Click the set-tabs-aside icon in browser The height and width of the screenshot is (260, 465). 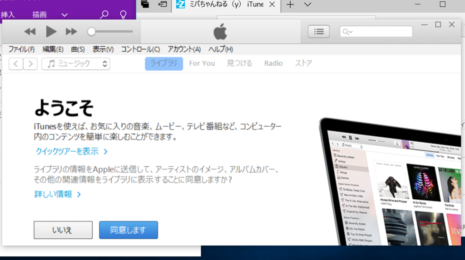click(x=163, y=4)
